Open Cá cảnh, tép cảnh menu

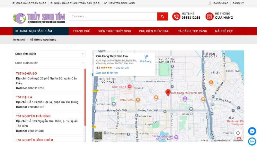point(192,31)
